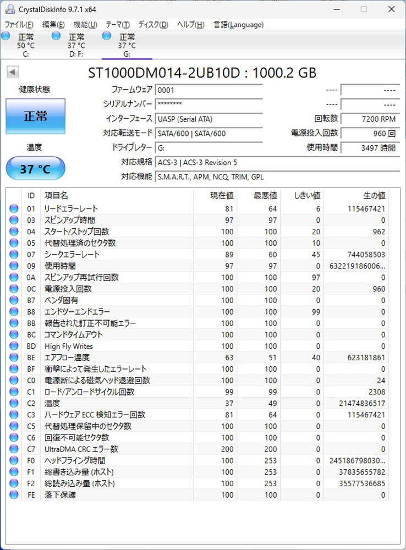Screen dimensions: 406x550
Task: Click the 生の値 column header
Action: coord(374,195)
